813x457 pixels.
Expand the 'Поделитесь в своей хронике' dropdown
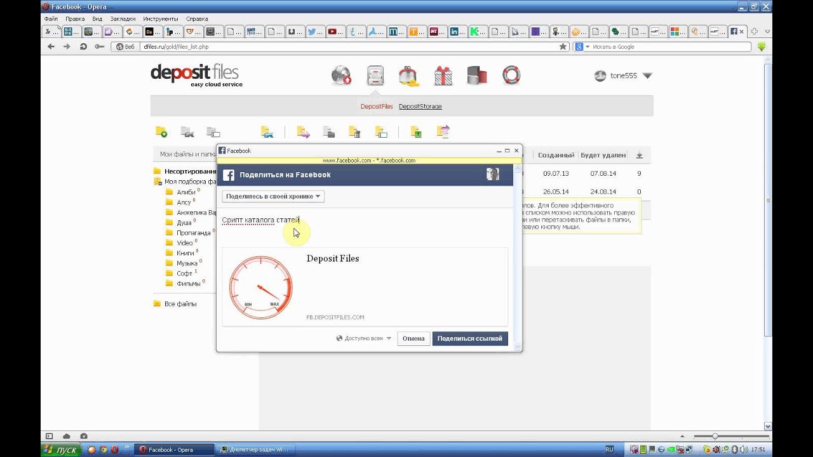coord(273,196)
